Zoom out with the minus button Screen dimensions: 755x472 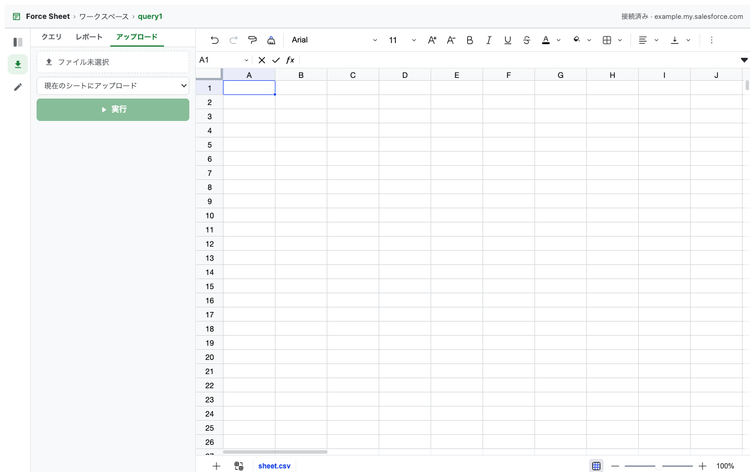point(615,466)
